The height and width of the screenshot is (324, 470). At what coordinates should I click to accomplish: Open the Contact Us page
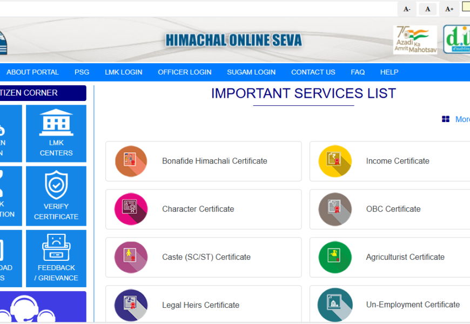pyautogui.click(x=313, y=72)
